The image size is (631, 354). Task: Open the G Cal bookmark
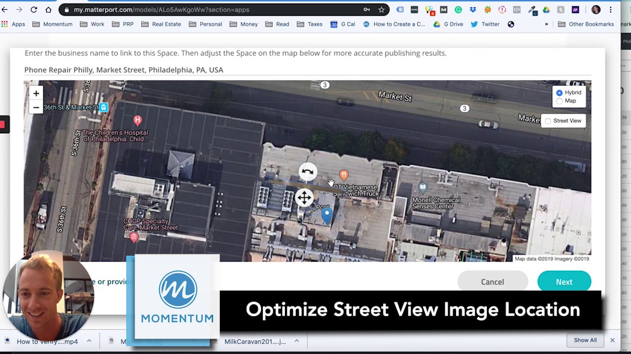click(343, 24)
